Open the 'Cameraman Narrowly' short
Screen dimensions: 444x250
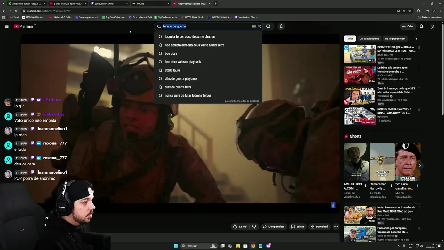(382, 162)
